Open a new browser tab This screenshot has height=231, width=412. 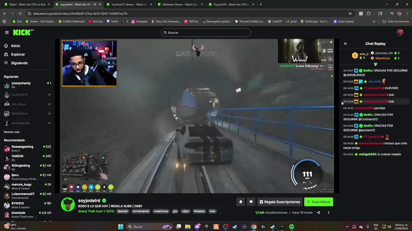261,4
